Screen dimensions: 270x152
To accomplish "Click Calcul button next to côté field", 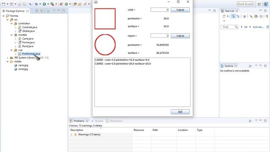I will point(180,10).
